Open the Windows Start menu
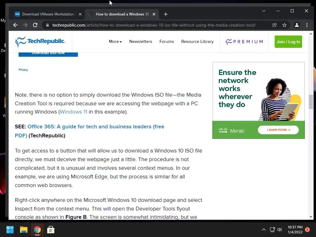 (10, 230)
